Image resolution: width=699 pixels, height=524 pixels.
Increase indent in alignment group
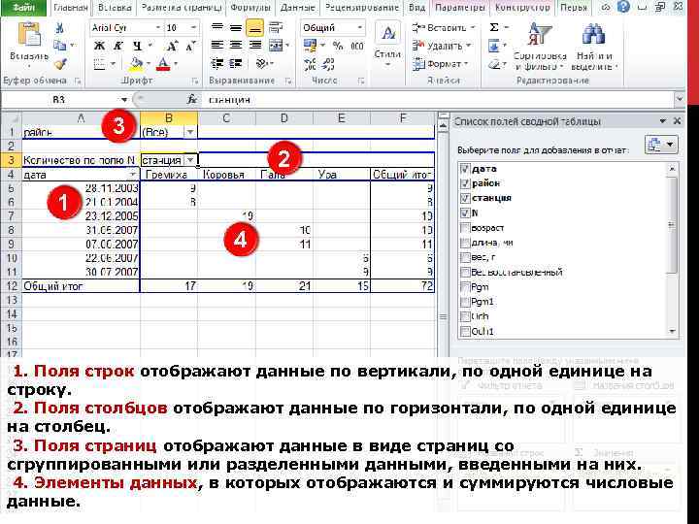[236, 64]
